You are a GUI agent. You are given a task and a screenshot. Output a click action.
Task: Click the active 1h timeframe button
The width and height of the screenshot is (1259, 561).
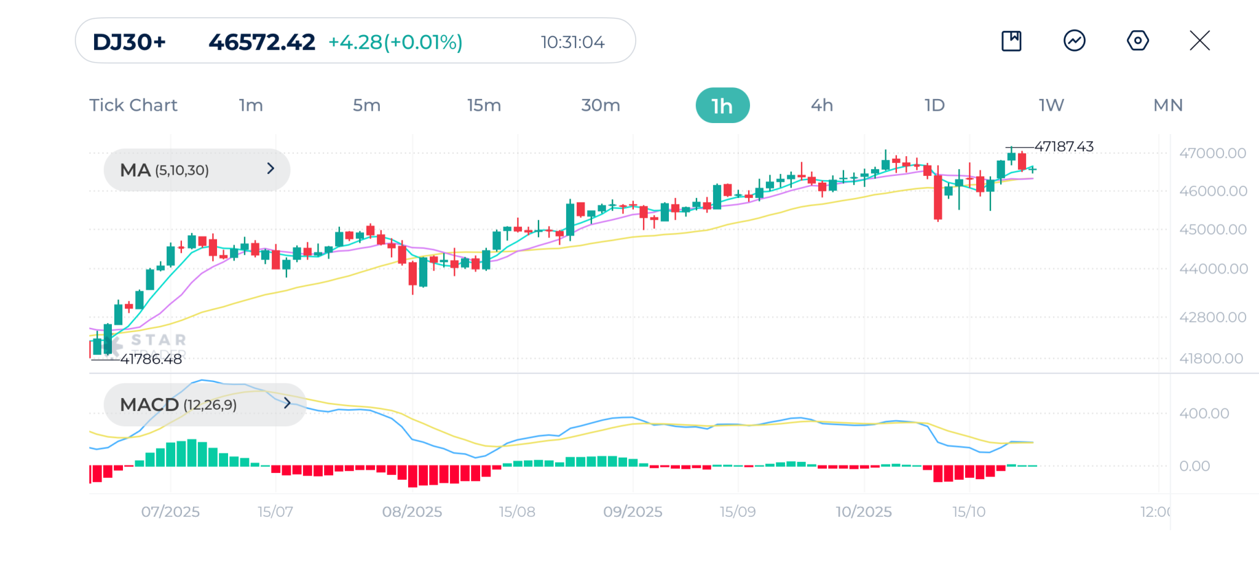722,106
